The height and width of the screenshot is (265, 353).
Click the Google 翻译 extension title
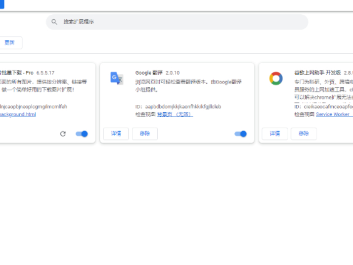click(x=149, y=73)
